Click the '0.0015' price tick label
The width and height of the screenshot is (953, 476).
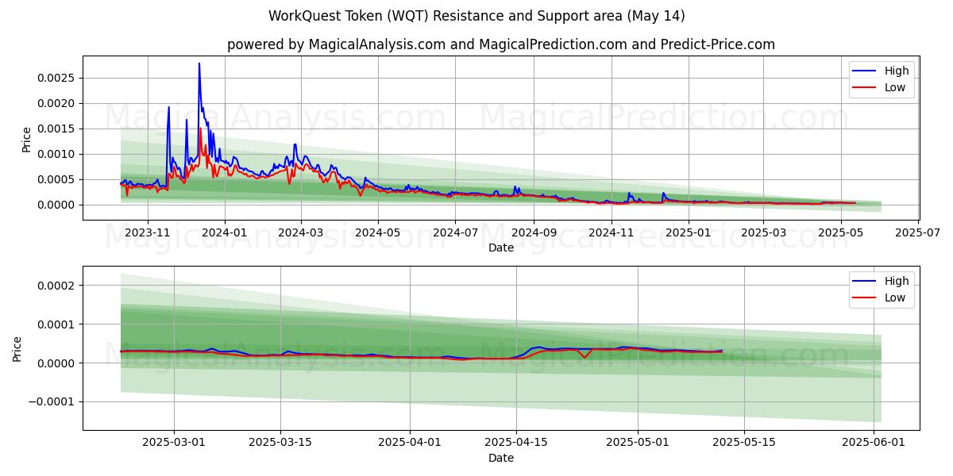pyautogui.click(x=57, y=129)
